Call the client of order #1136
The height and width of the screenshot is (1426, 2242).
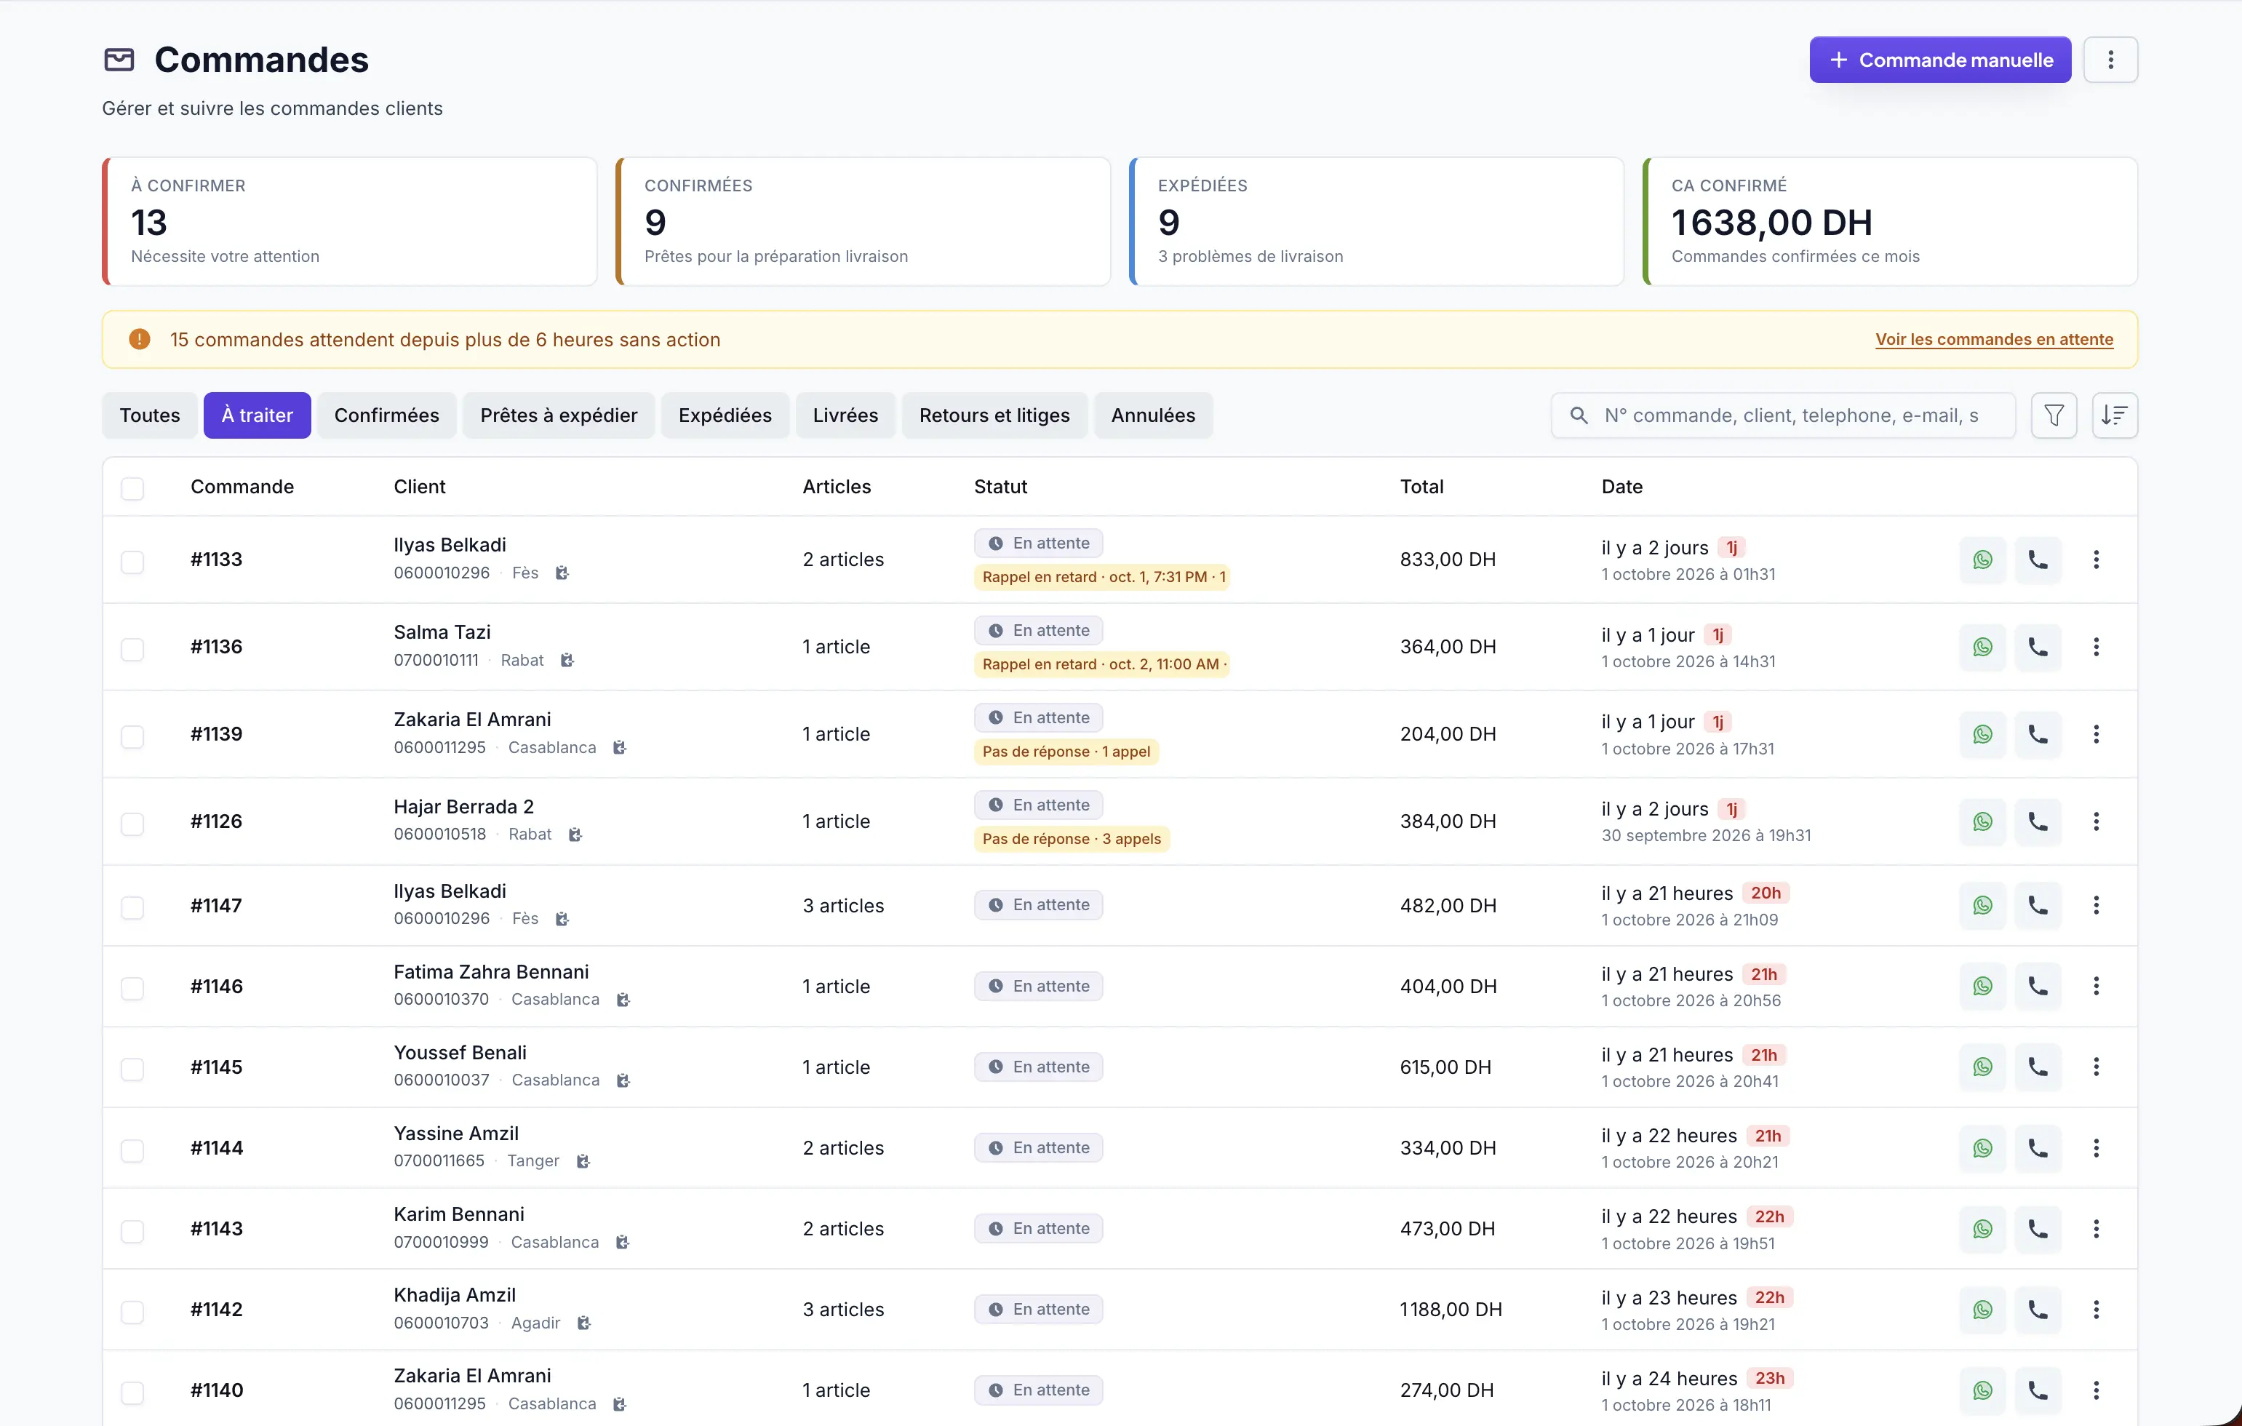tap(2037, 648)
